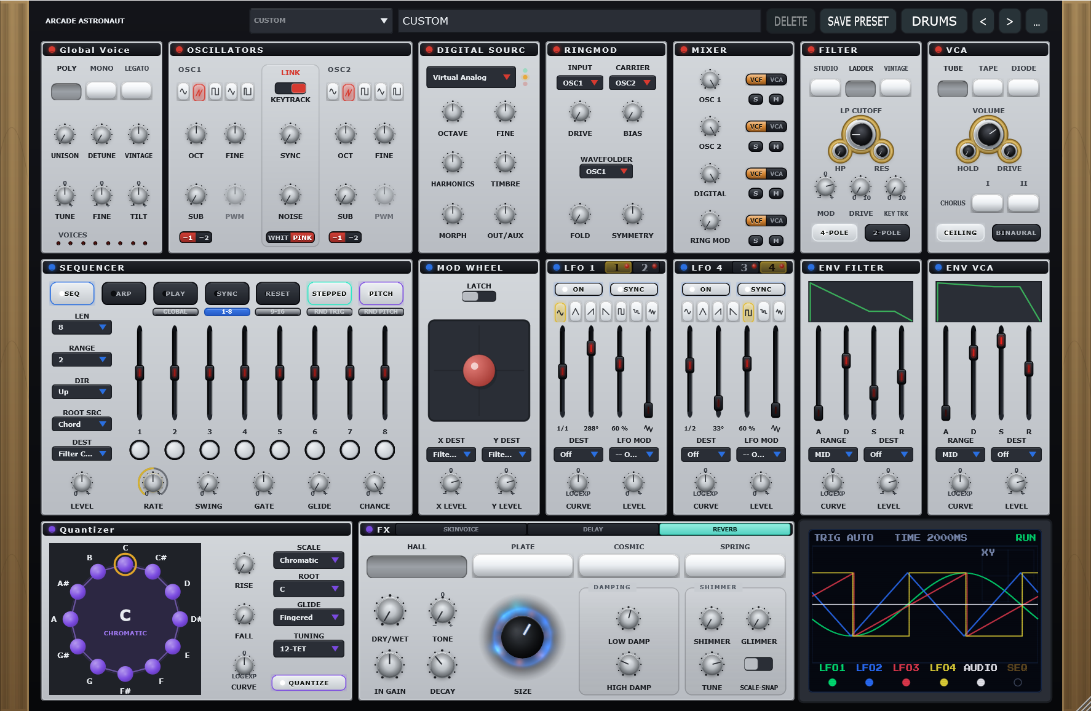Select C note on quantizer wheel
This screenshot has height=711, width=1091.
tap(125, 564)
